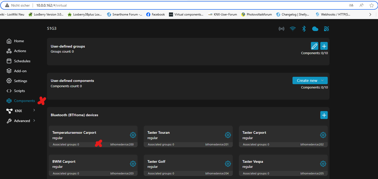Show more bookmarks with chevron
Image resolution: width=378 pixels, height=179 pixels.
370,14
